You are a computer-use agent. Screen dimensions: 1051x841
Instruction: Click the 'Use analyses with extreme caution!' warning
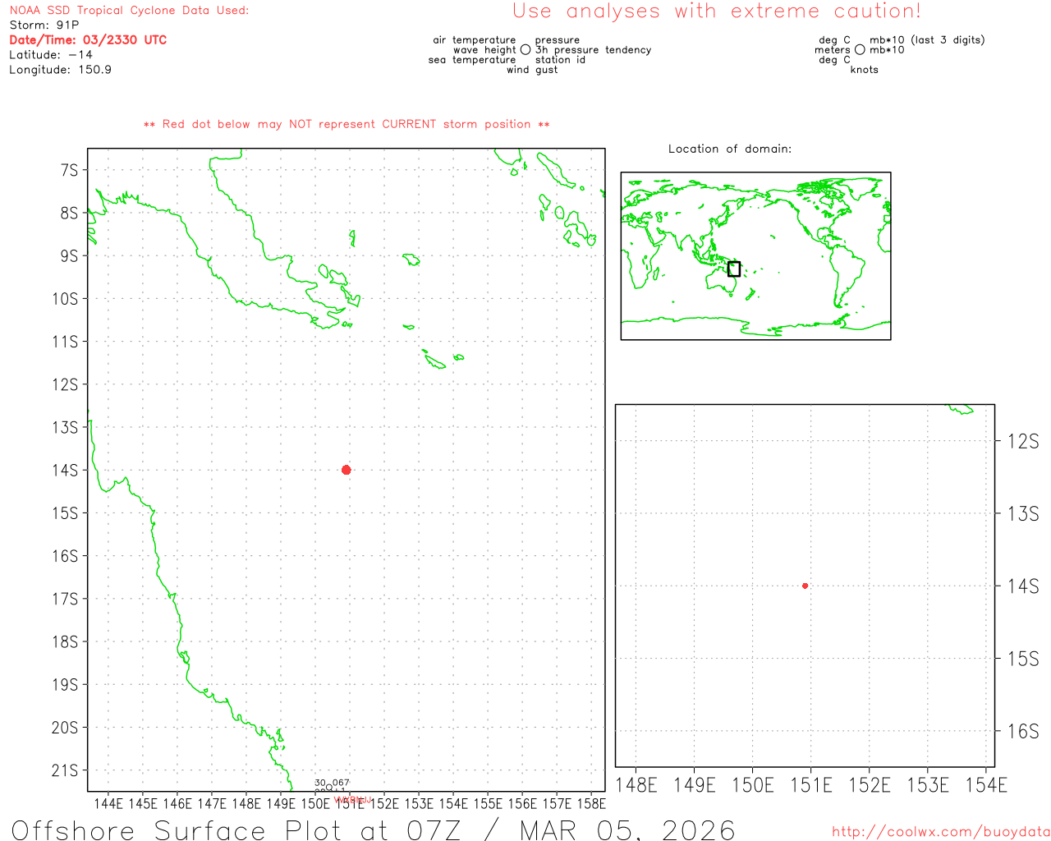716,11
